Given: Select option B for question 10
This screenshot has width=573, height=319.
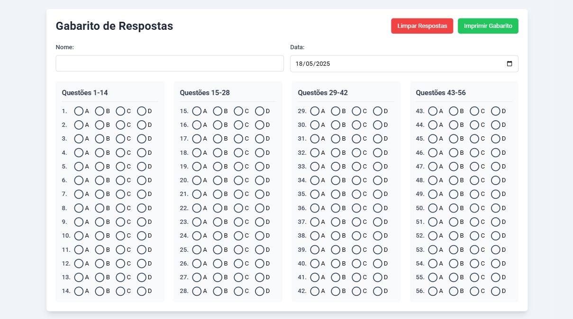Looking at the screenshot, I should pyautogui.click(x=100, y=236).
